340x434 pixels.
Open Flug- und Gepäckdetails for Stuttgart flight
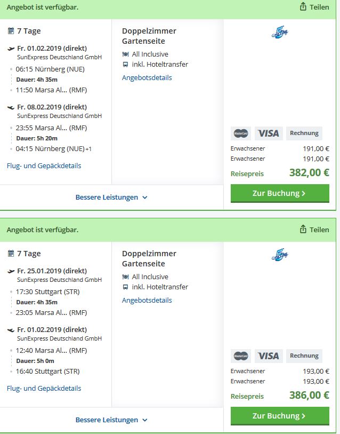tap(44, 388)
